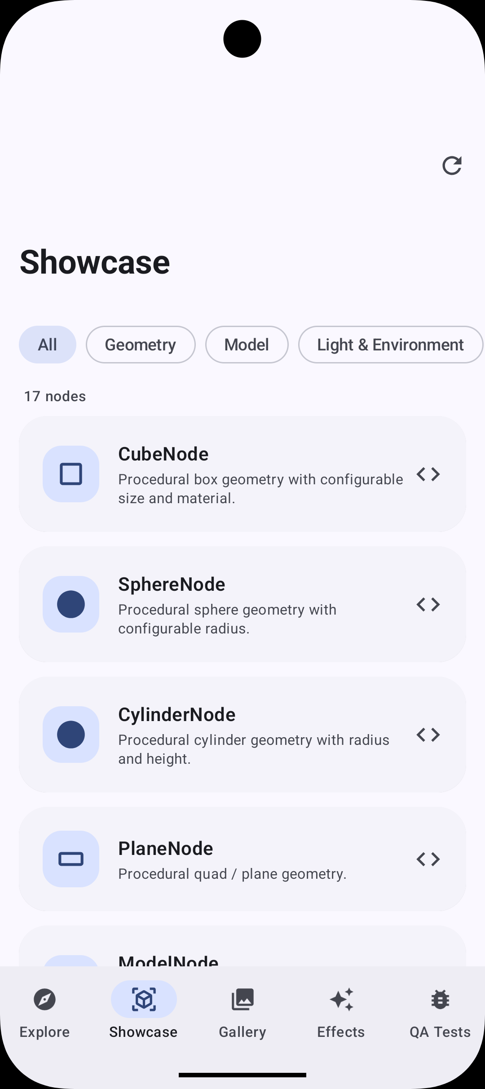Filter by Light & Environment chip
The height and width of the screenshot is (1089, 485).
pos(390,345)
